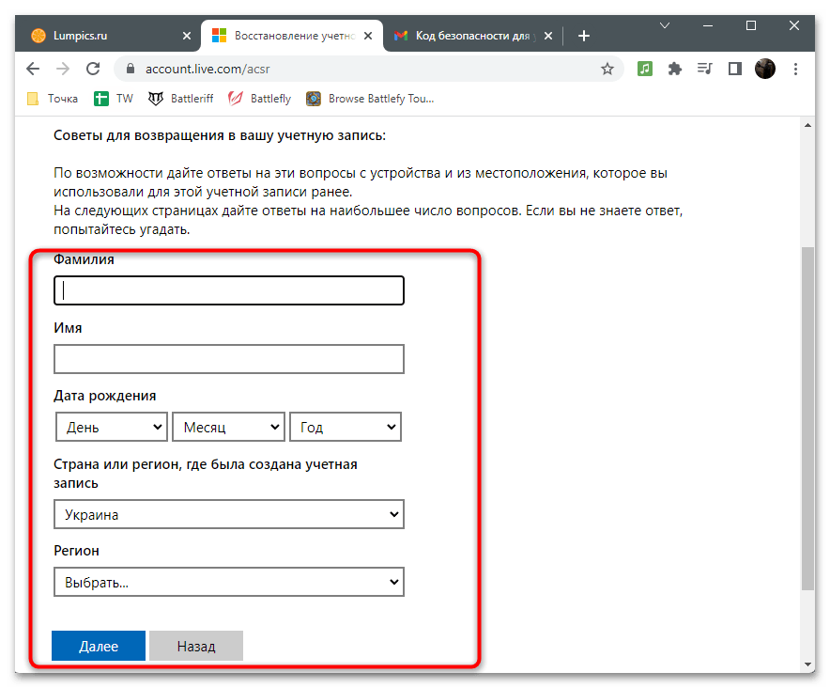Switch to the Lumpics.ru tab
This screenshot has height=688, width=830.
(110, 36)
